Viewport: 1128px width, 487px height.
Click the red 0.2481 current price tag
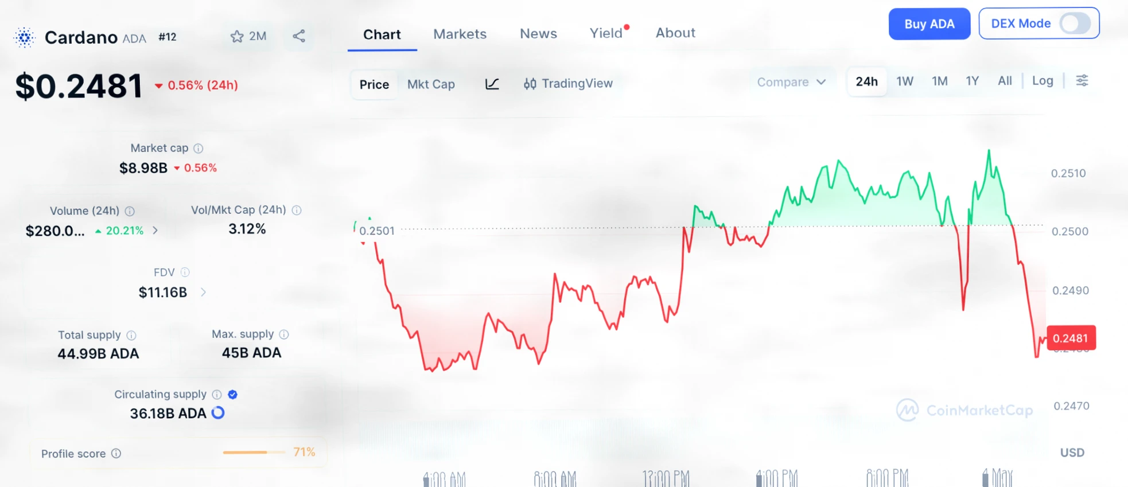(x=1071, y=338)
